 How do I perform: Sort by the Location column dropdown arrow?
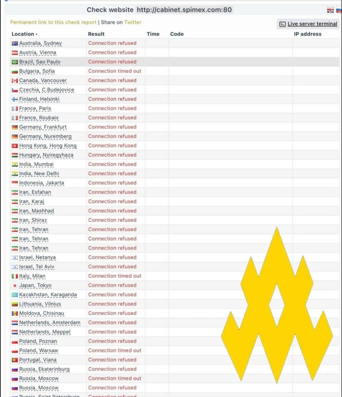click(36, 34)
